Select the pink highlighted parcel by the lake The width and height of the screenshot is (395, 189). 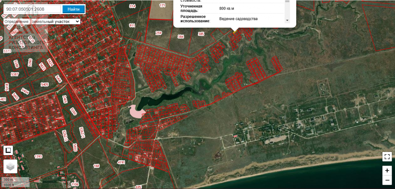[x=137, y=112]
